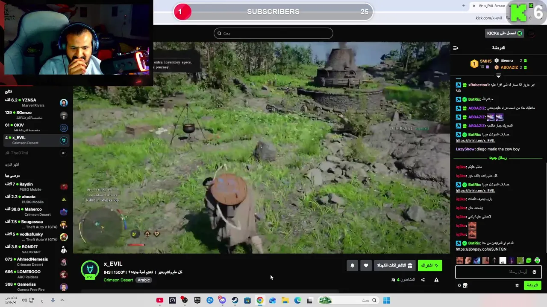Image resolution: width=547 pixels, height=307 pixels.
Task: Open Google Chrome icon in taskbar
Action: tap(260, 300)
